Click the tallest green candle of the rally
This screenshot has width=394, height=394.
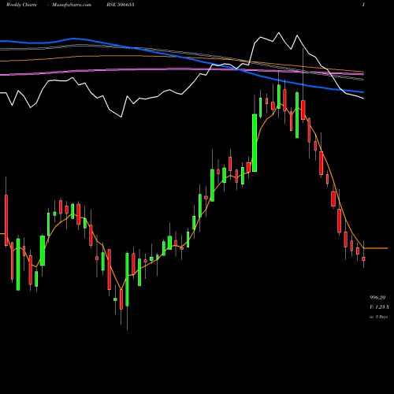pyautogui.click(x=255, y=143)
